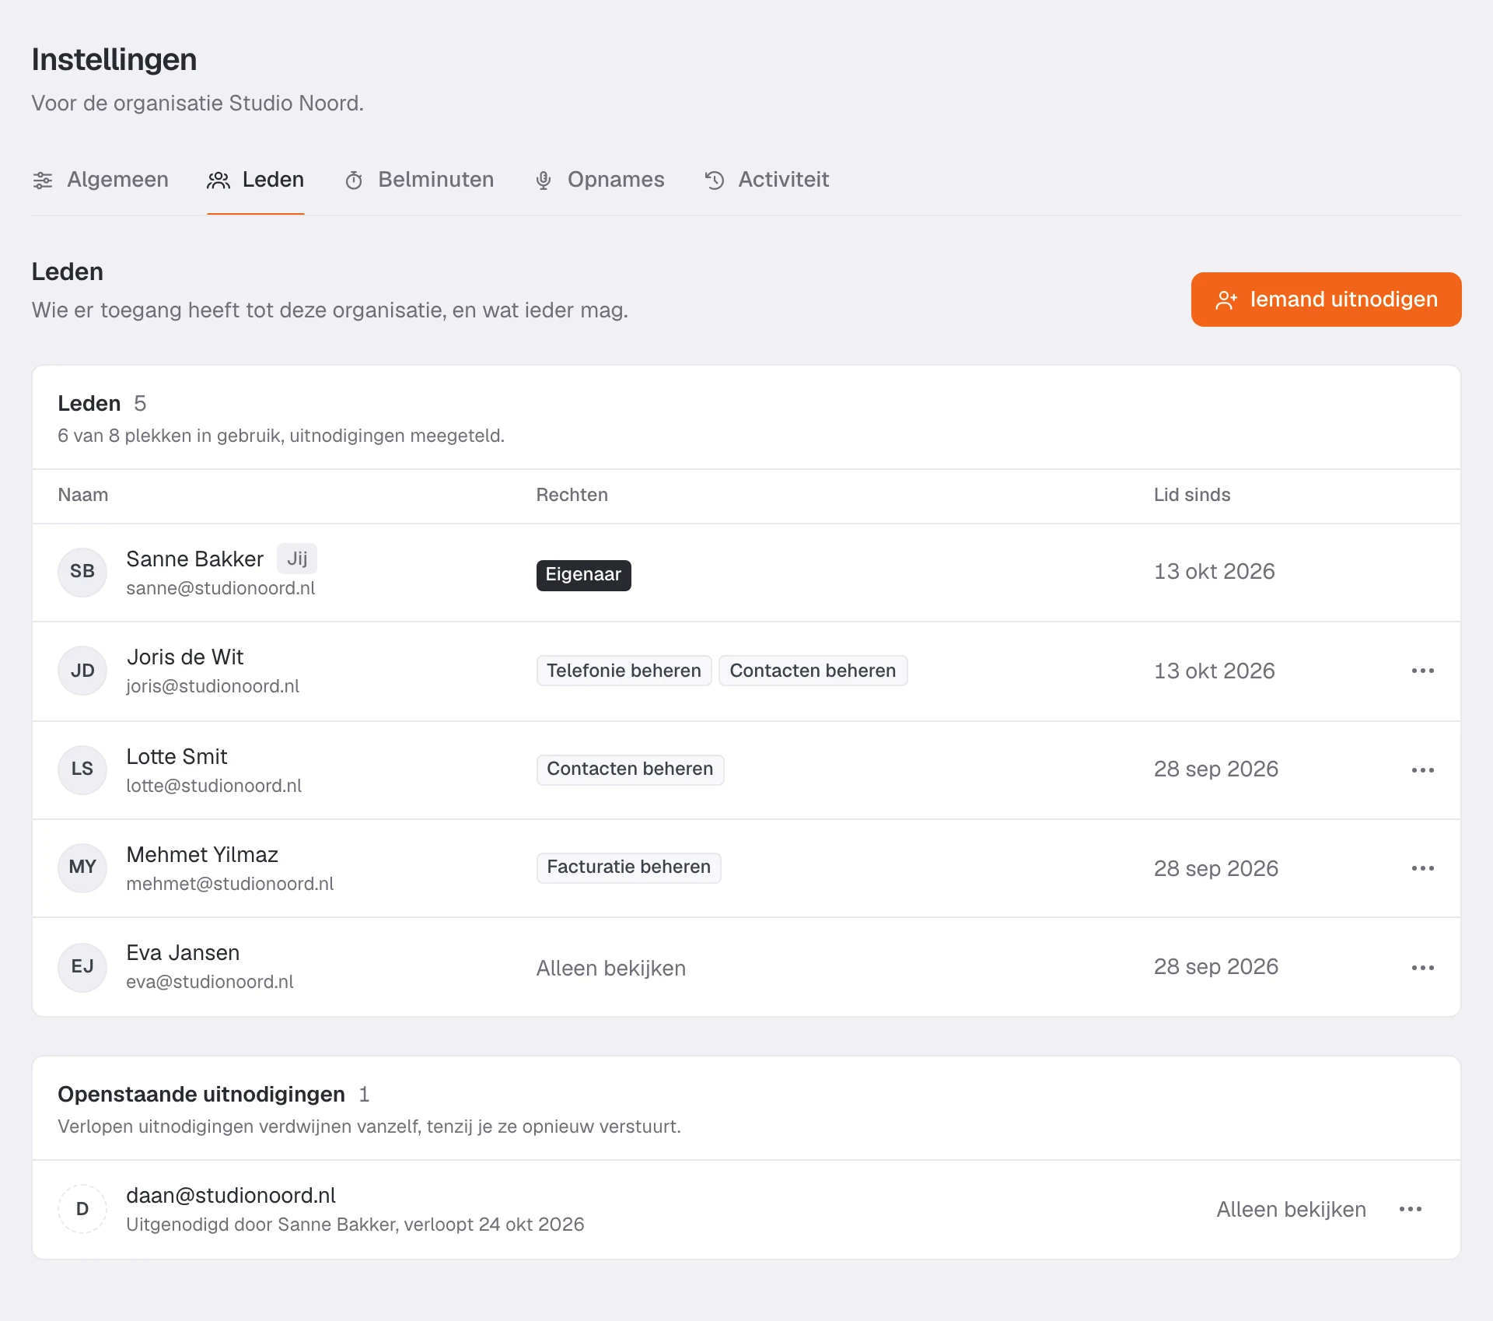
Task: Switch to the Leden tab
Action: (255, 180)
